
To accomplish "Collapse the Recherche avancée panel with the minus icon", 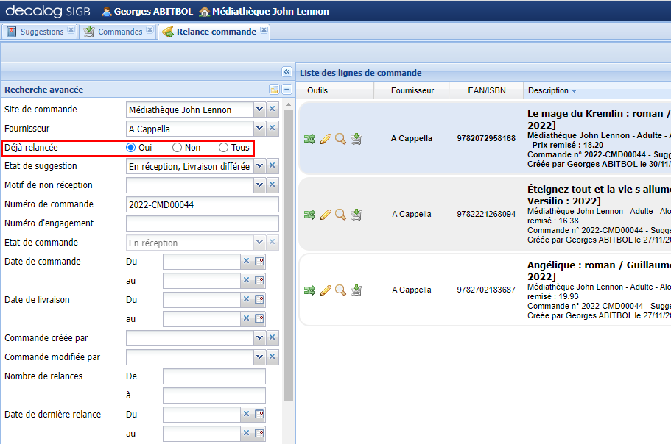I will (x=286, y=89).
